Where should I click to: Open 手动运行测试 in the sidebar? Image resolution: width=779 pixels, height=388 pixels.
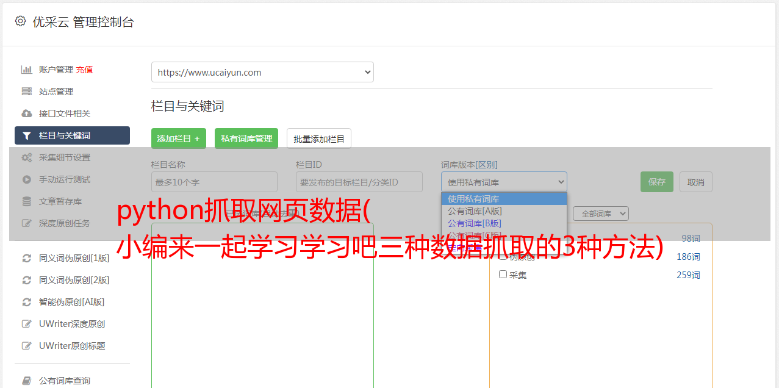pos(65,179)
